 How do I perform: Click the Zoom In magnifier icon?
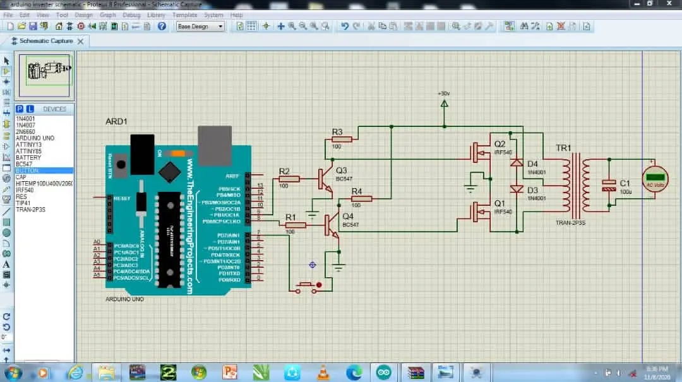[x=292, y=26]
